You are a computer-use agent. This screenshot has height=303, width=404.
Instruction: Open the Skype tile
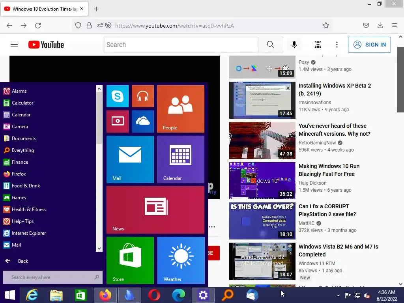coord(118,96)
